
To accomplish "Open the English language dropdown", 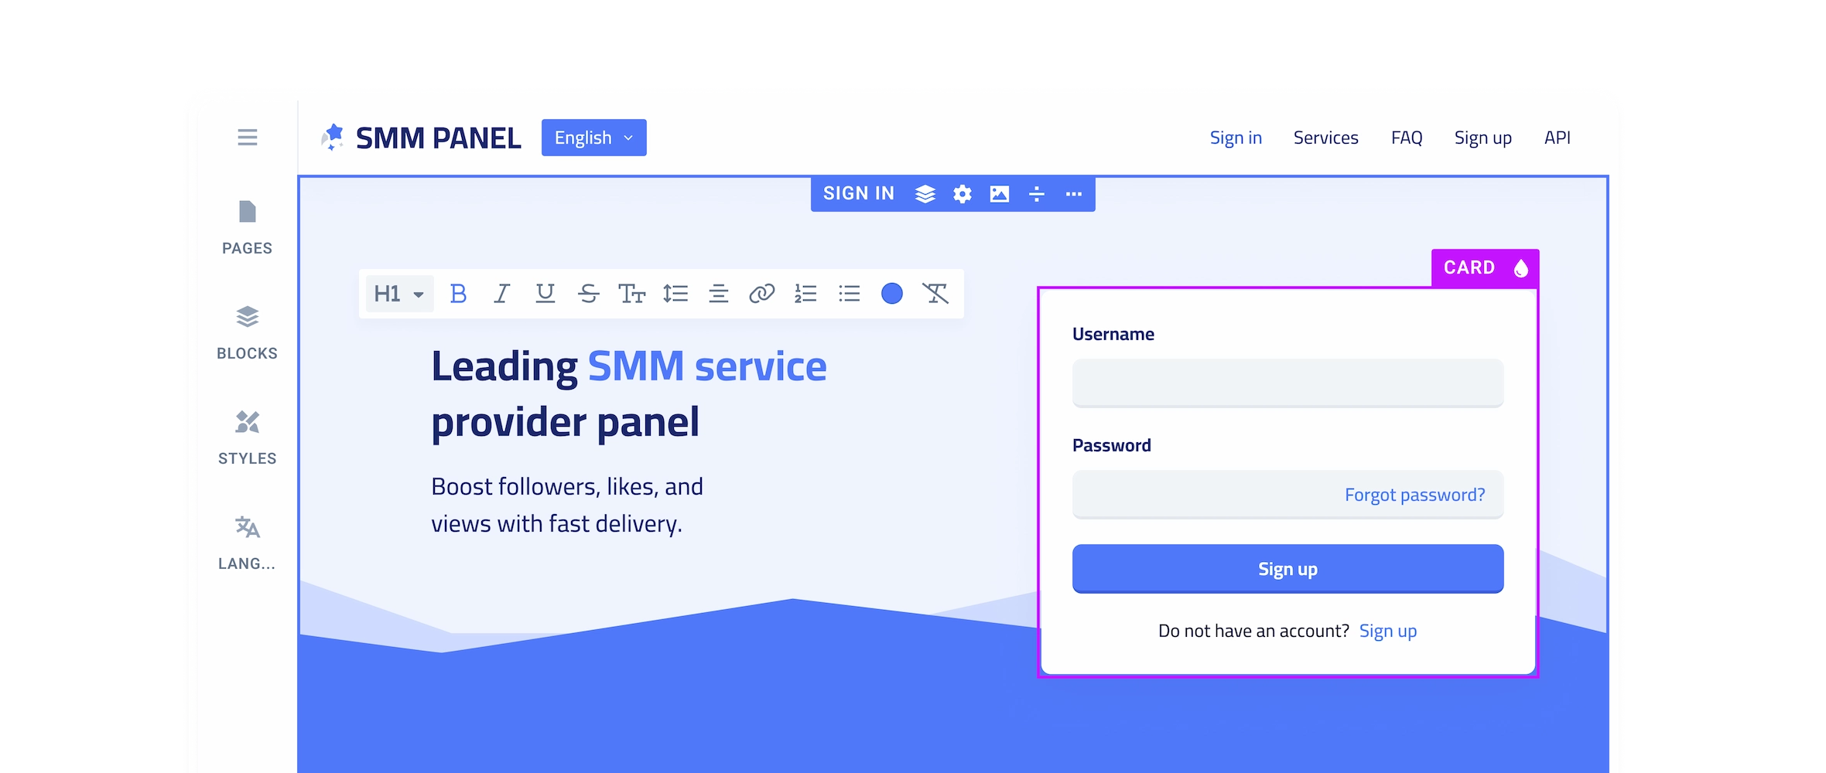I will (x=593, y=138).
